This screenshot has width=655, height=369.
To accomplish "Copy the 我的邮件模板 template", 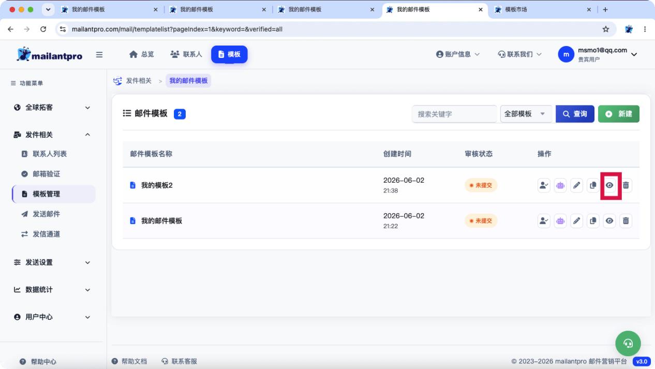I will click(593, 221).
